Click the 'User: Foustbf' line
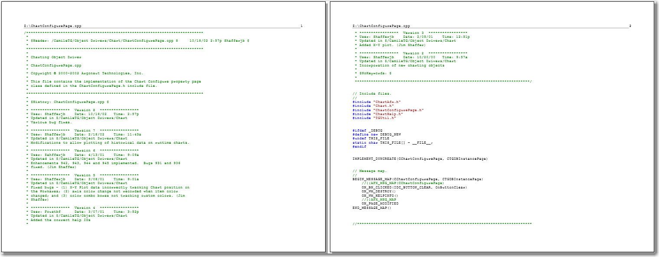659x257 pixels. [82, 212]
